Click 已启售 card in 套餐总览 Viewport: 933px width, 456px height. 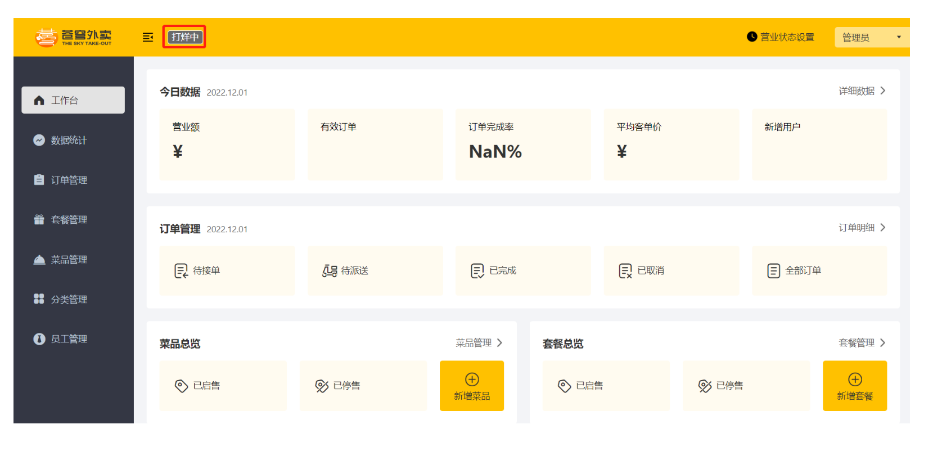click(606, 386)
